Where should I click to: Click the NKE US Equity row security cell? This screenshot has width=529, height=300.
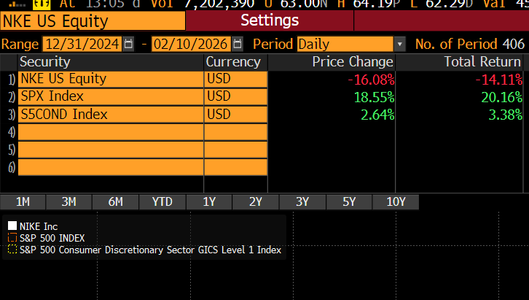click(x=111, y=79)
